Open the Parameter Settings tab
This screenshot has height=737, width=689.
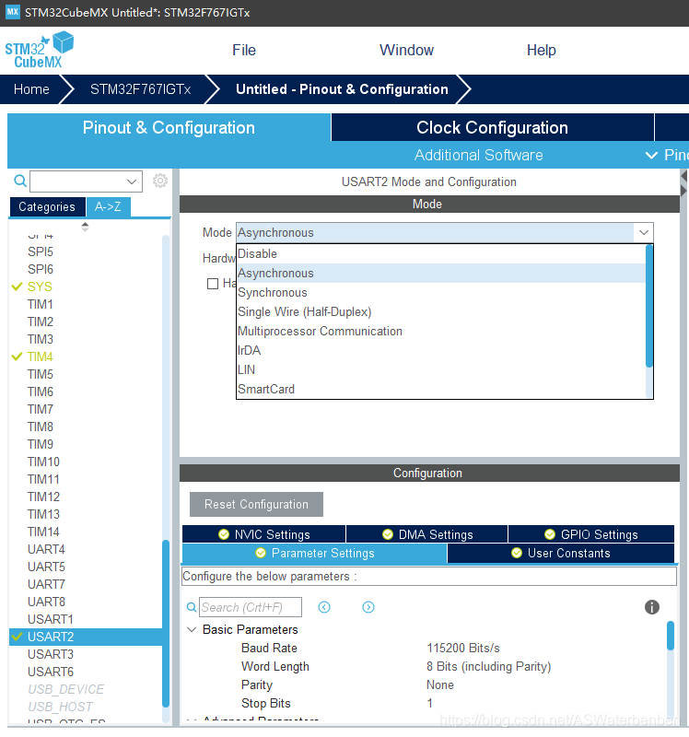click(x=314, y=554)
